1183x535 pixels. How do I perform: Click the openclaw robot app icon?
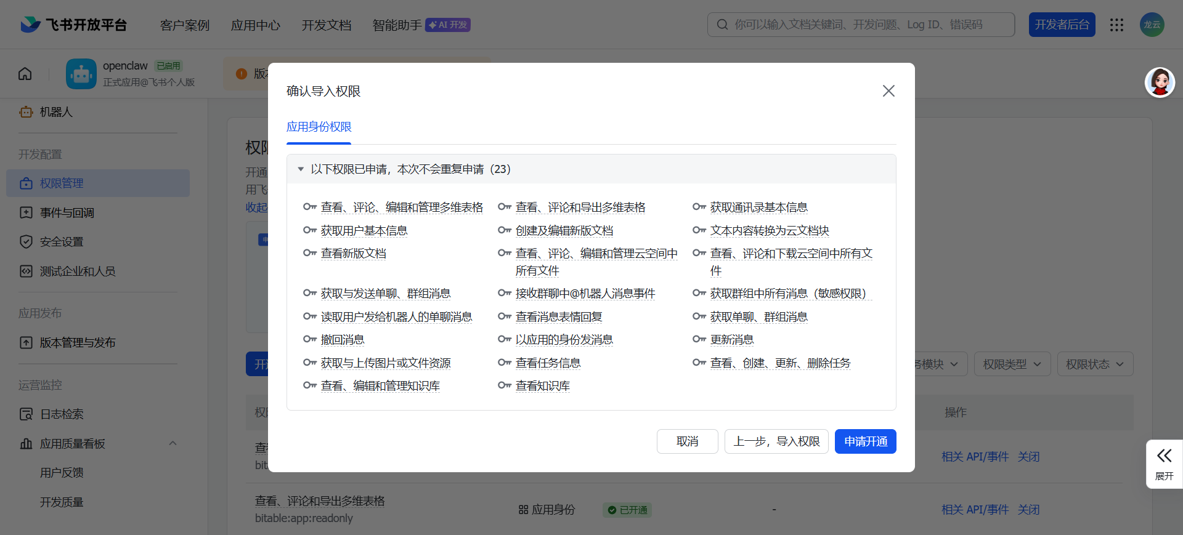(81, 74)
